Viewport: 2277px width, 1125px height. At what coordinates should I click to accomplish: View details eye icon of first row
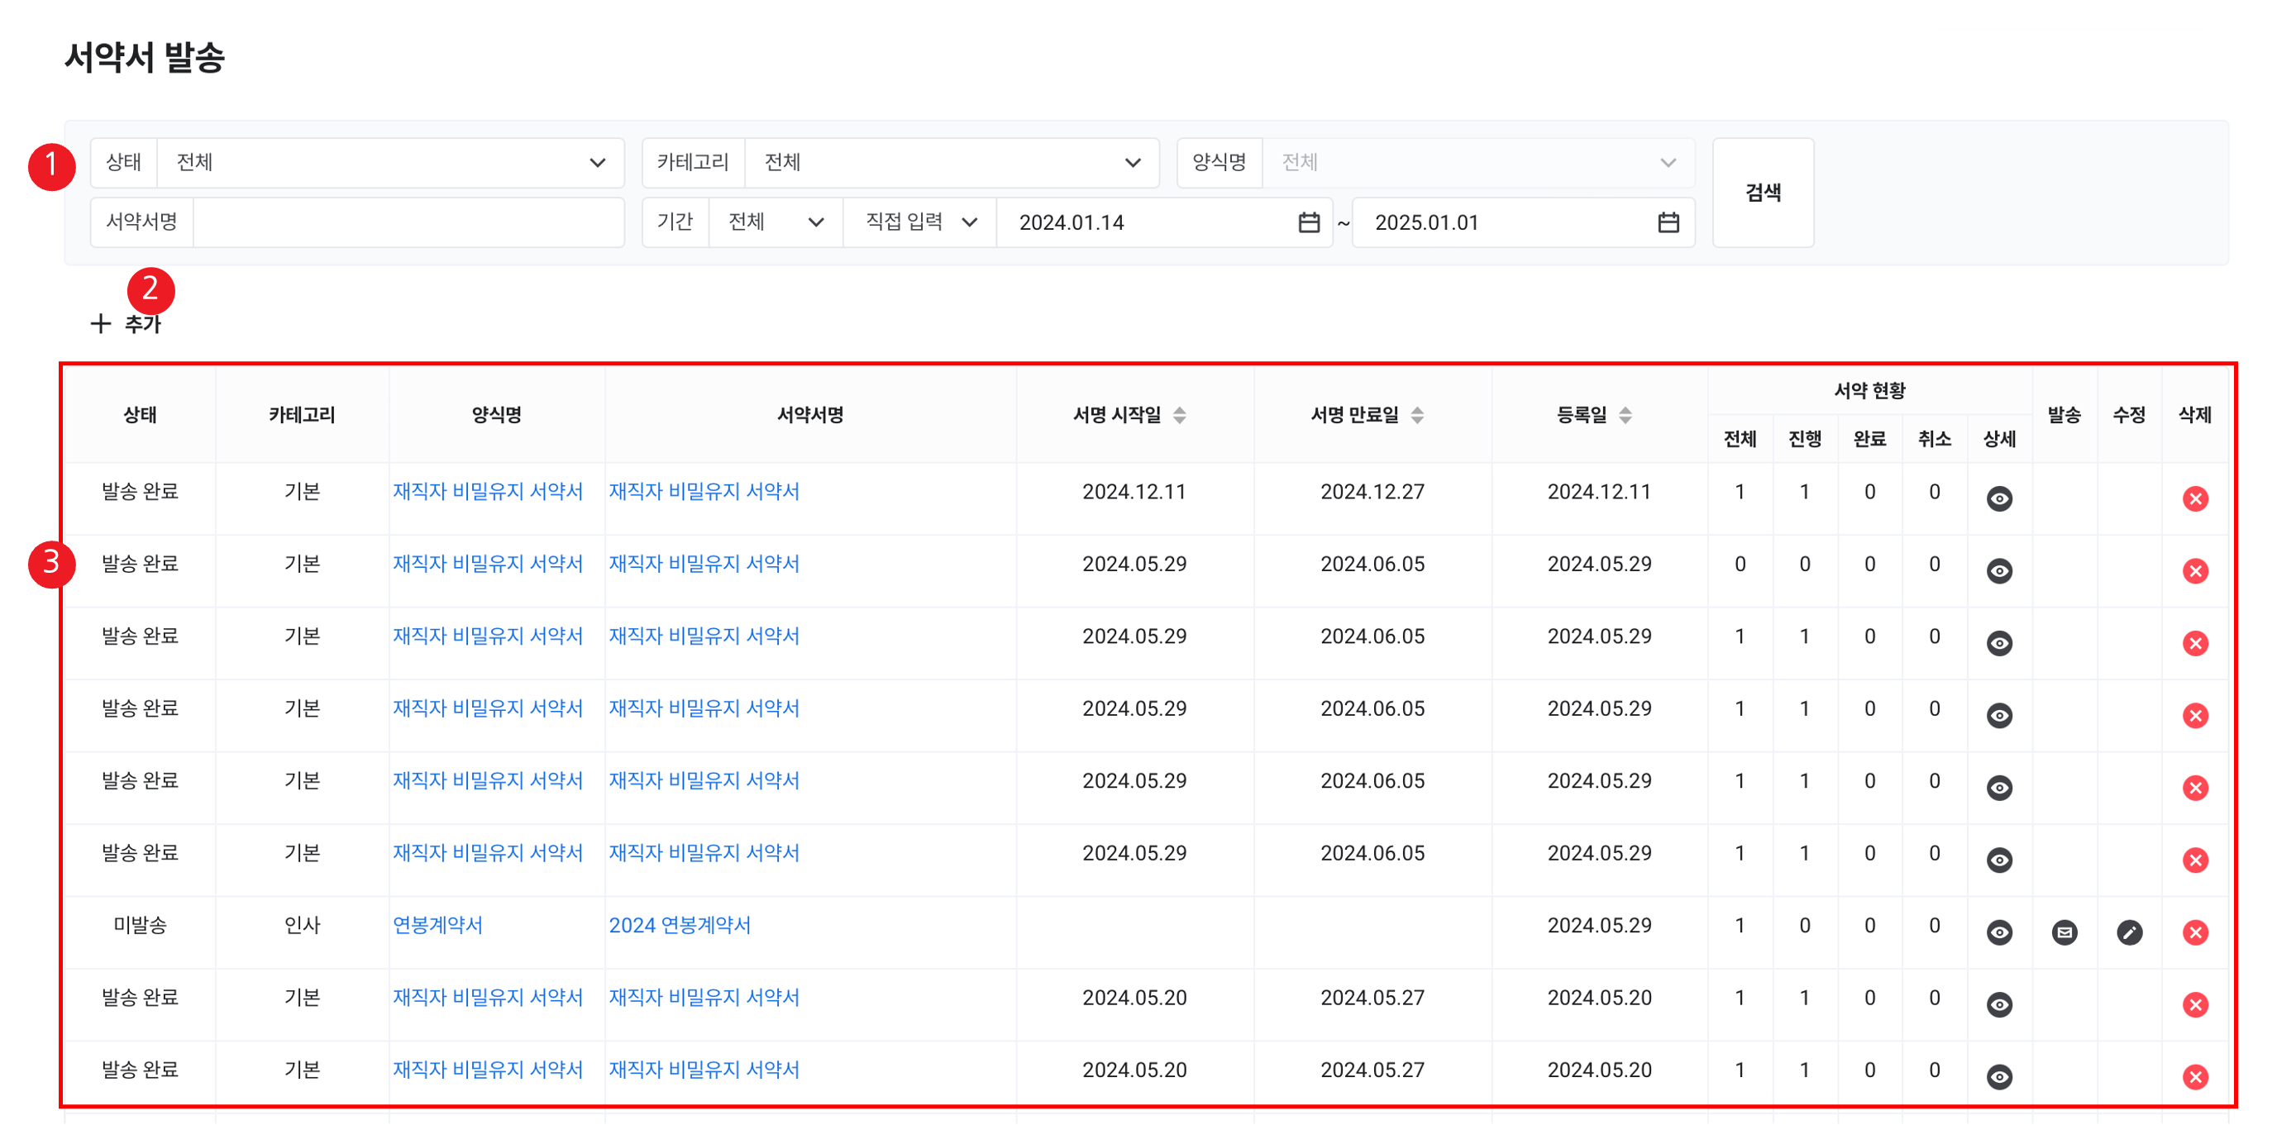click(x=1998, y=498)
